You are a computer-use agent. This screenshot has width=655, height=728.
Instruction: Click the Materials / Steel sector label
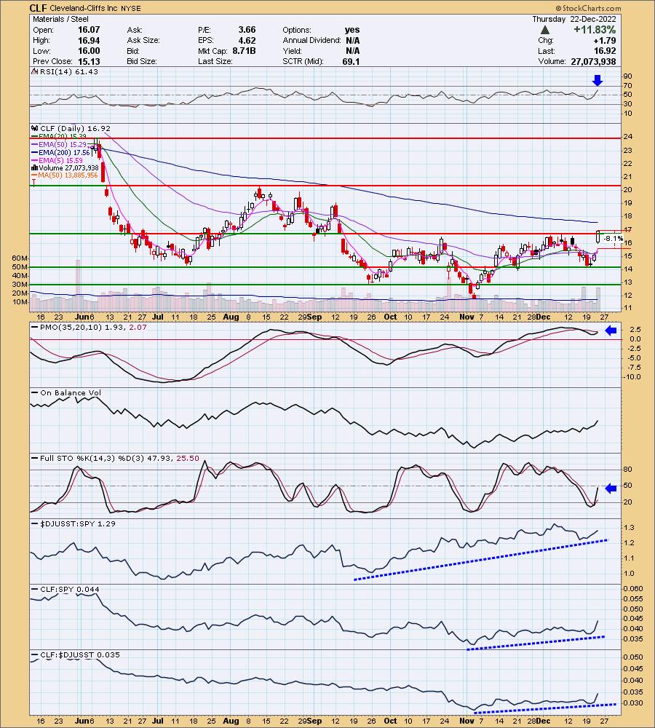(60, 19)
